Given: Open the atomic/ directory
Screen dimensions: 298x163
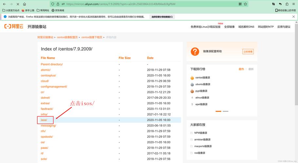Looking at the screenshot, I should [x=46, y=70].
